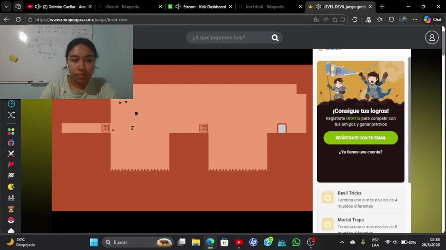Open the weather widget showing 24°C Despejado
This screenshot has height=250, width=446.
21,242
